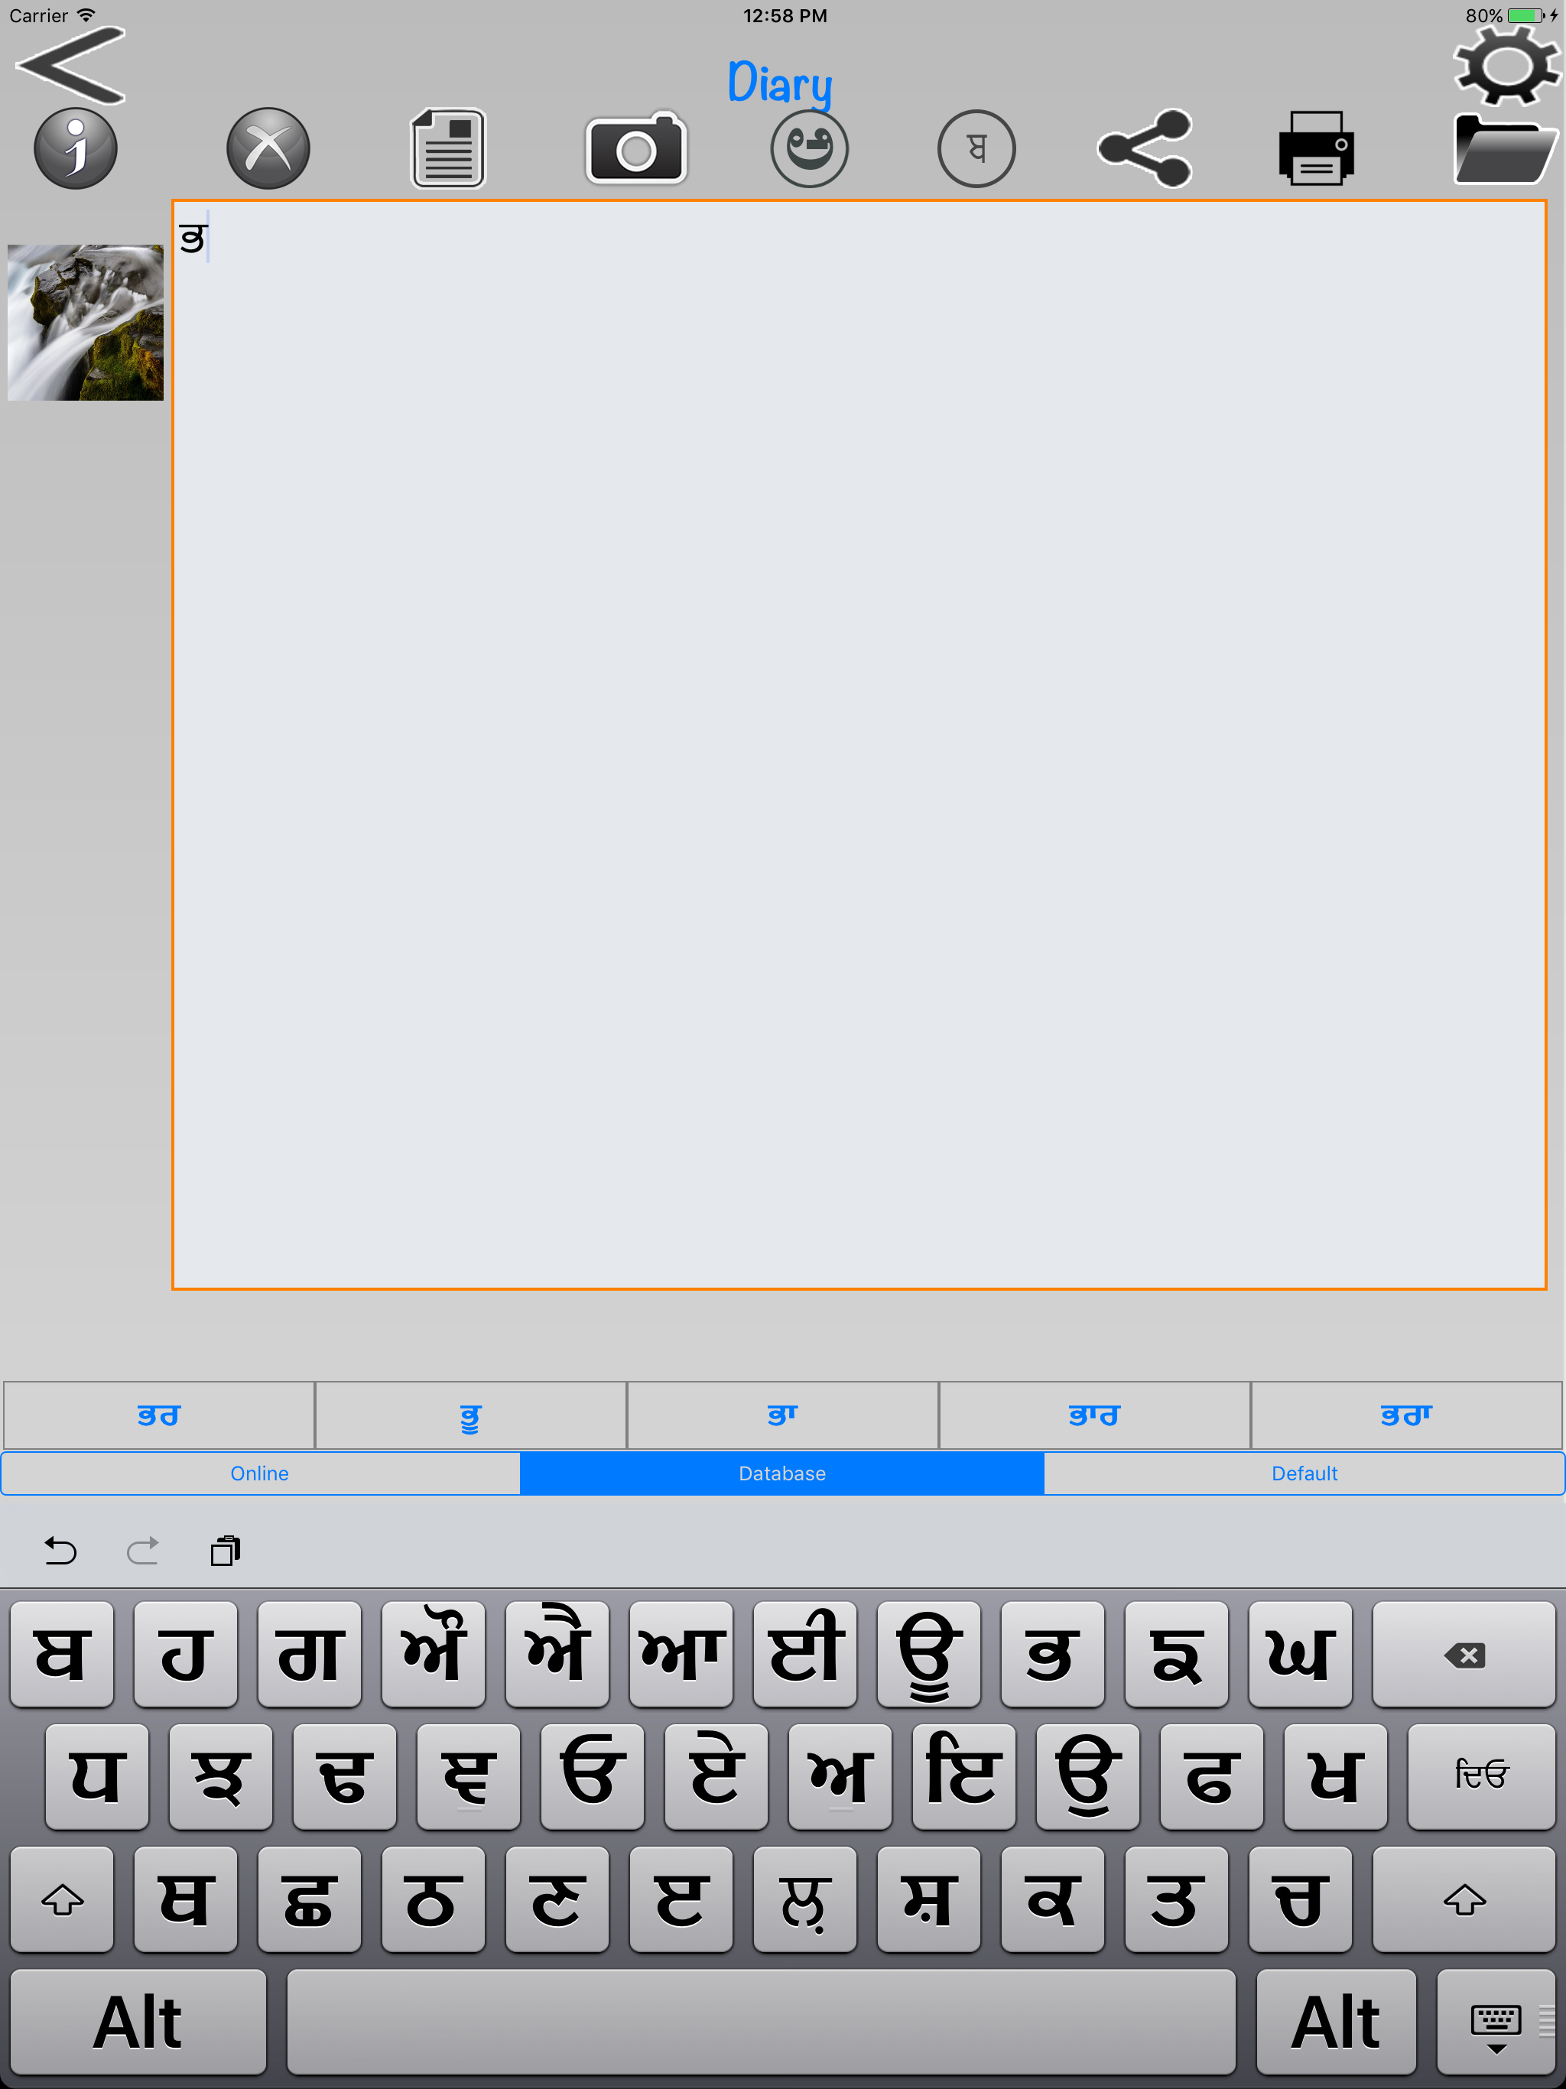Image resolution: width=1566 pixels, height=2089 pixels.
Task: Tap the ਖ key
Action: [x=1334, y=1777]
